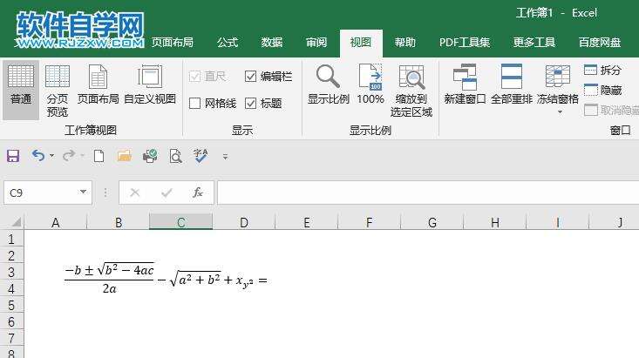Create a new blank workbook icon
Image resolution: width=639 pixels, height=358 pixels.
coord(99,156)
